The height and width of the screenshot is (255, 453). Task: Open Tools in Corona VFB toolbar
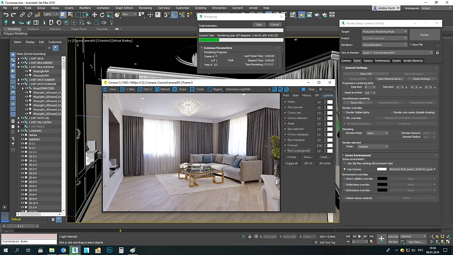(x=197, y=89)
